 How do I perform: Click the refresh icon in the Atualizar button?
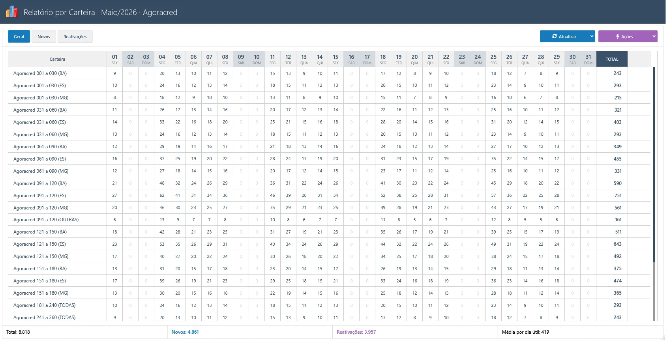pyautogui.click(x=555, y=36)
